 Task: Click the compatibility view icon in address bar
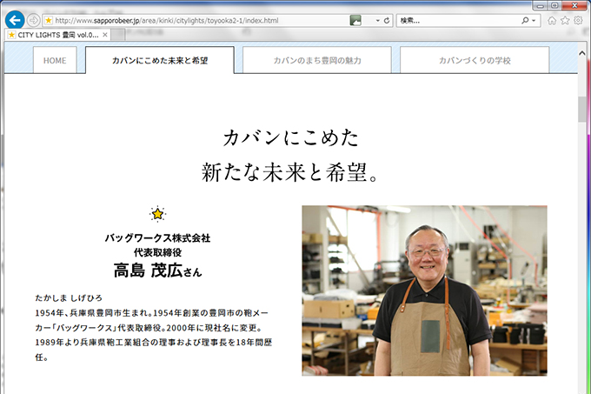click(x=355, y=20)
